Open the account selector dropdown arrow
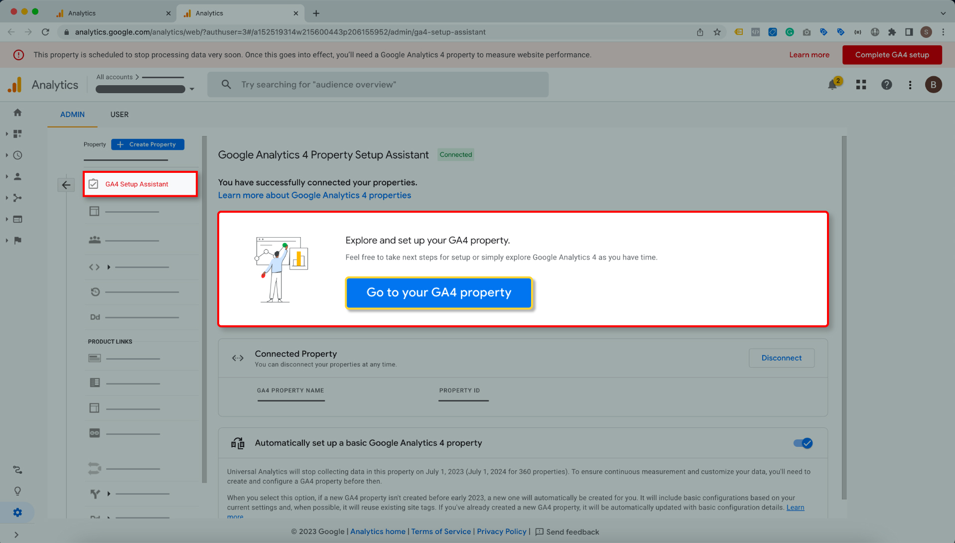Image resolution: width=955 pixels, height=543 pixels. 192,89
